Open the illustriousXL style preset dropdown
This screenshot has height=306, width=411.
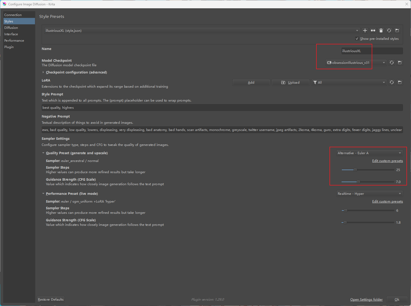click(x=202, y=30)
